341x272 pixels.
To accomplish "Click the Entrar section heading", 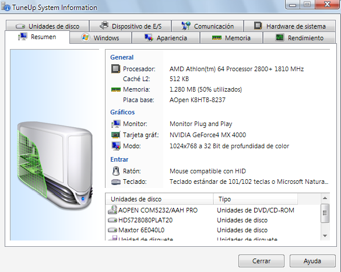I will tap(119, 159).
